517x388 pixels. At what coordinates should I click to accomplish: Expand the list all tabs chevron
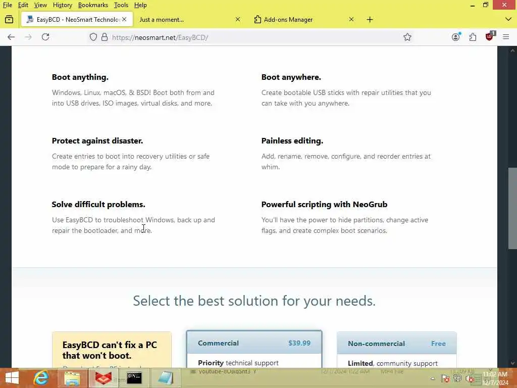pyautogui.click(x=508, y=20)
